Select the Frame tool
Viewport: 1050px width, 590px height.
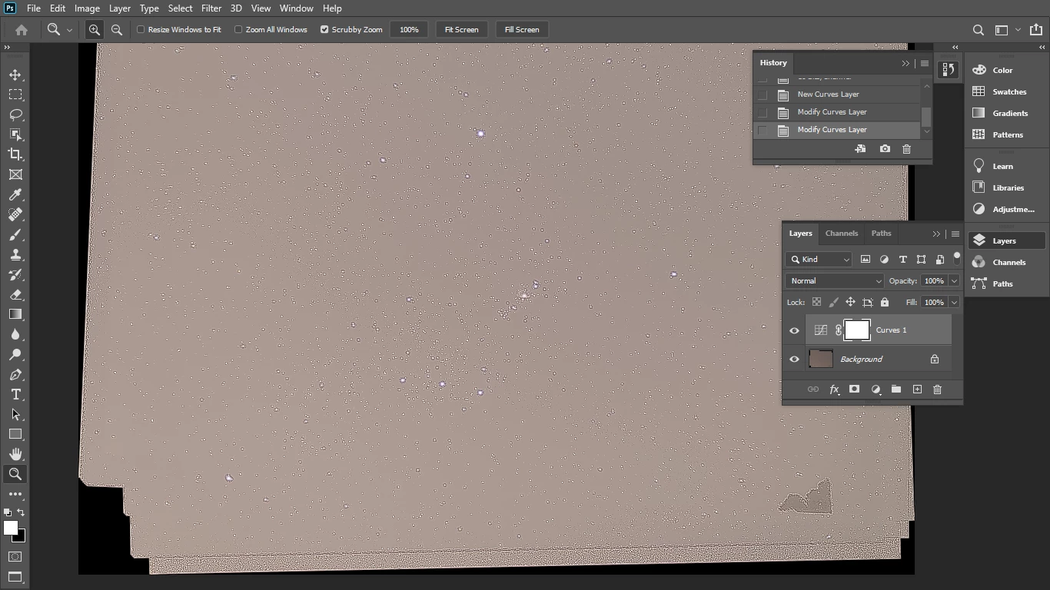15,174
